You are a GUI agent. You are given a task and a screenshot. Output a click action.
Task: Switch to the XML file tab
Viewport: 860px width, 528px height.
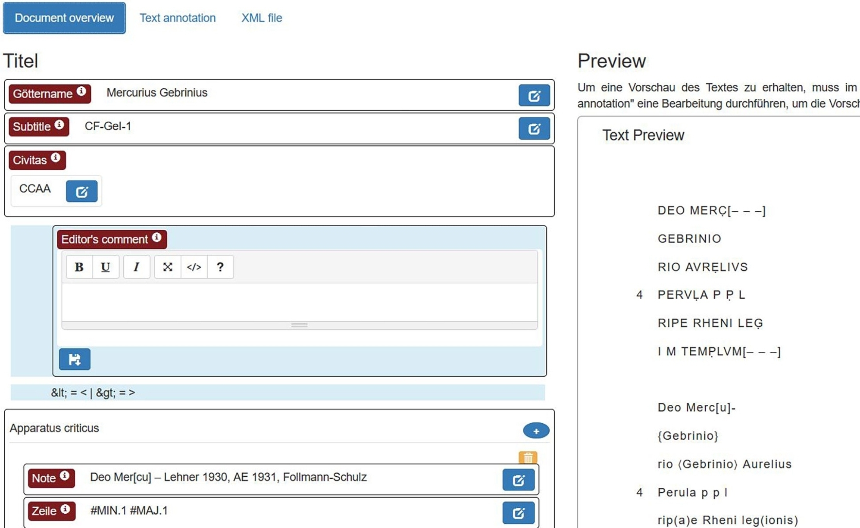pos(261,18)
